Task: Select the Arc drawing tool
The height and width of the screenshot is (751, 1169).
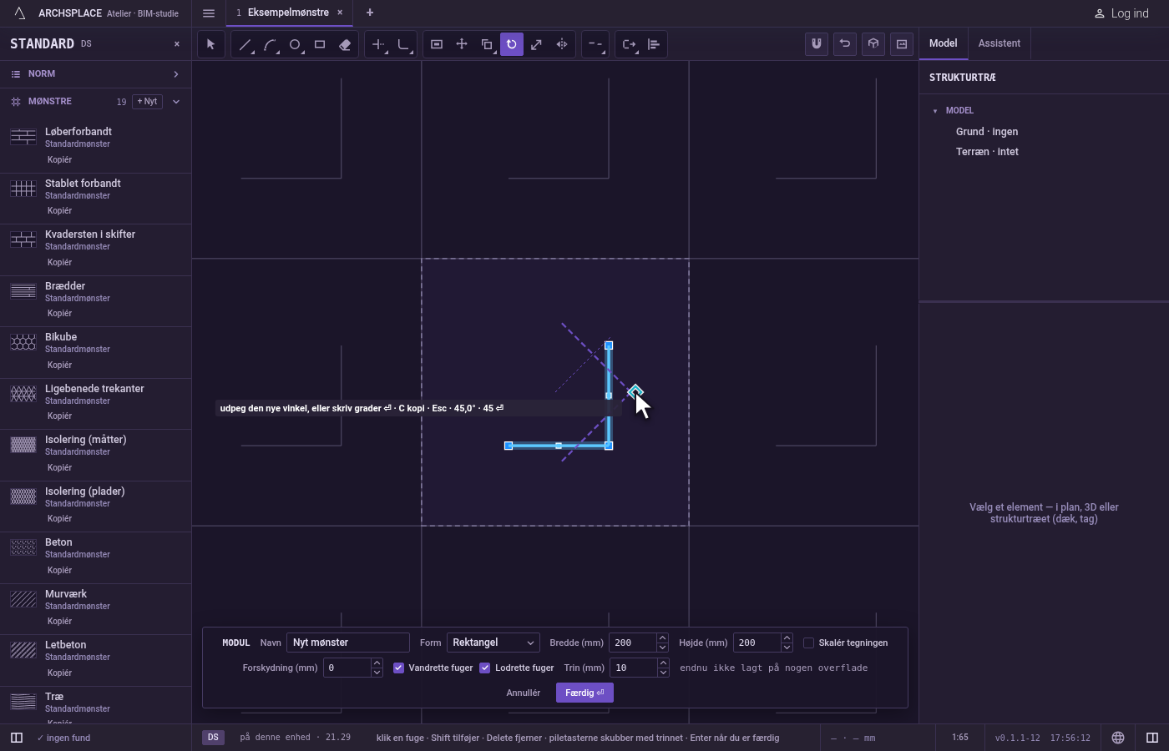Action: pyautogui.click(x=270, y=44)
